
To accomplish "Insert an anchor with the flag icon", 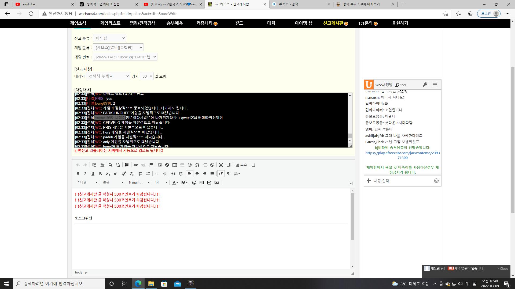I will [x=151, y=165].
